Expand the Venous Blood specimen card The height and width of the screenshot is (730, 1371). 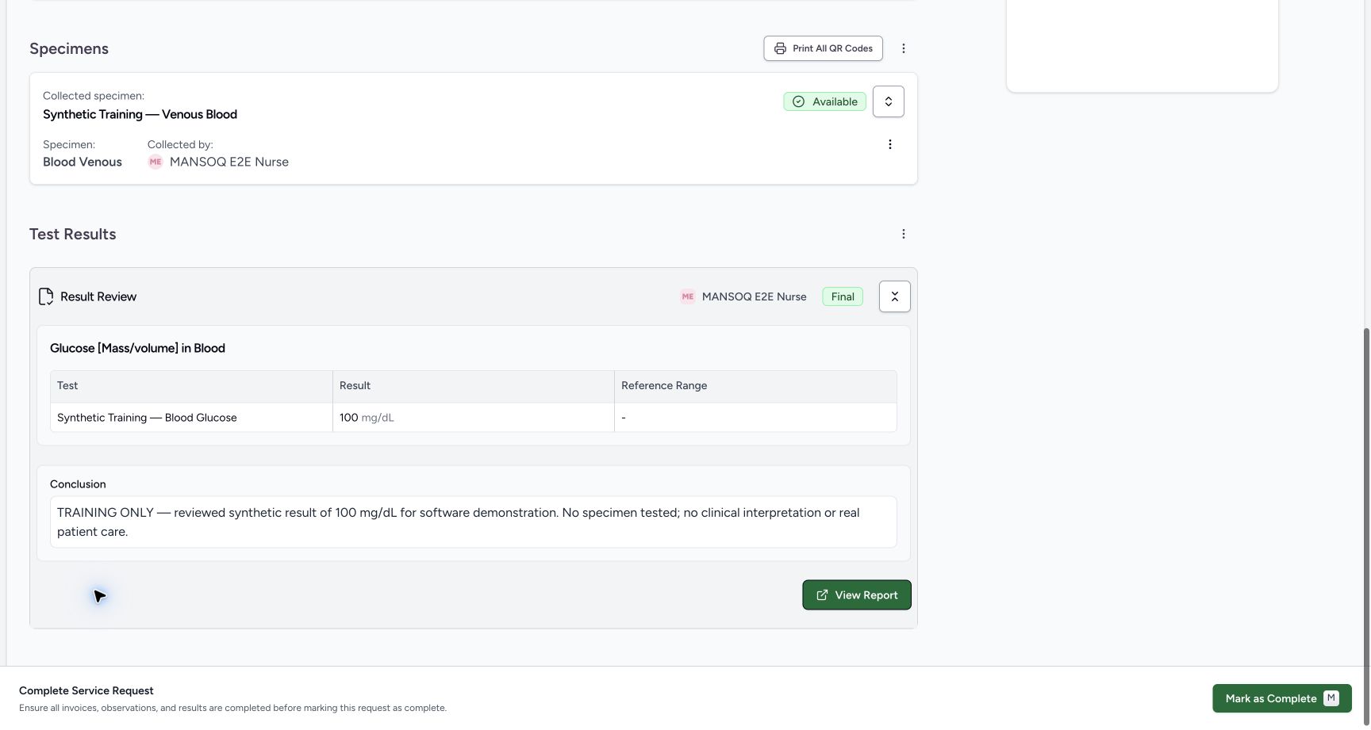[888, 101]
